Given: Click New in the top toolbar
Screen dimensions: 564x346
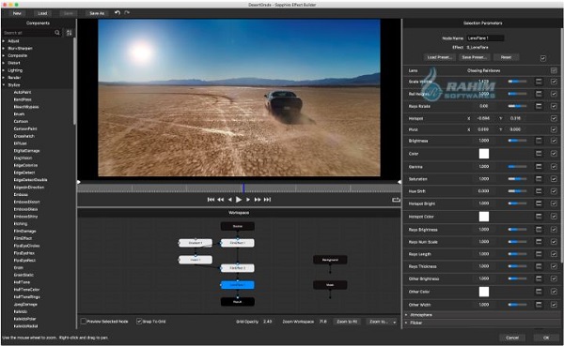Looking at the screenshot, I should click(x=17, y=13).
